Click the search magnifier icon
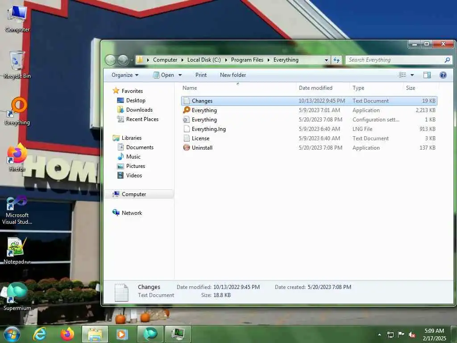457x343 pixels. tap(447, 60)
